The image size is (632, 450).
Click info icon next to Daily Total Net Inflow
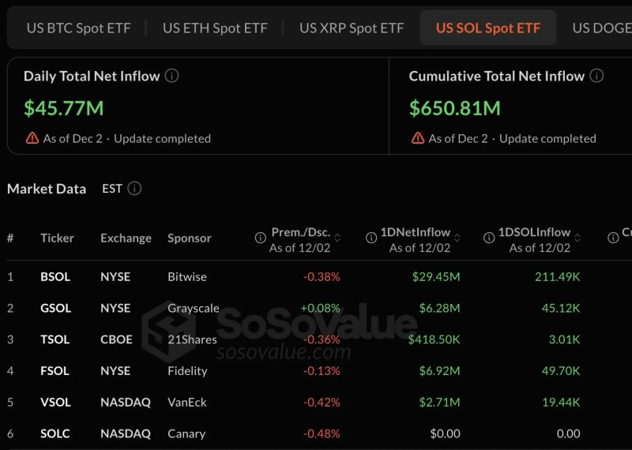[171, 76]
